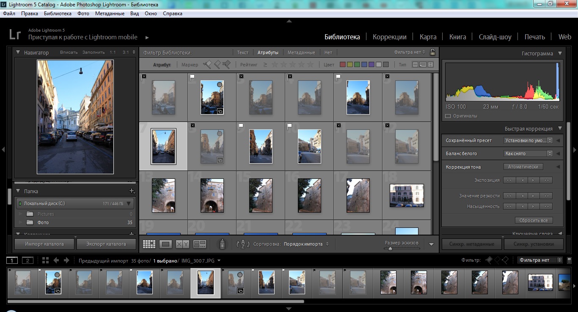
Task: Switch to the Develop module tab
Action: [x=389, y=37]
